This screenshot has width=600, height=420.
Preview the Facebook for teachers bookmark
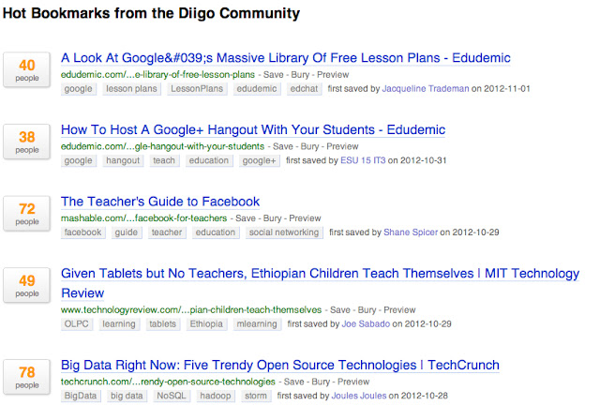pos(305,218)
